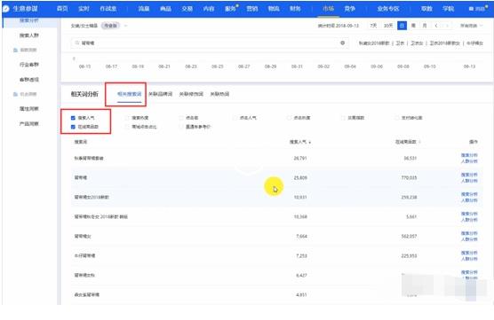The width and height of the screenshot is (494, 320).
Task: Clear the keyword search box with the round icon
Action: point(342,43)
